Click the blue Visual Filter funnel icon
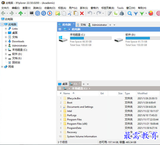Screen dimensions: 160x145 [x=136, y=13]
